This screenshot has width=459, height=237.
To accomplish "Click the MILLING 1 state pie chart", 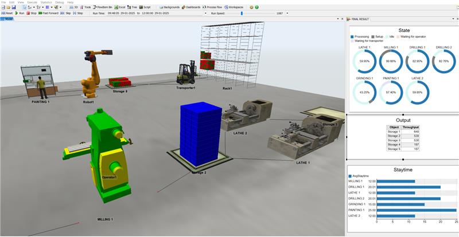I will coord(391,61).
